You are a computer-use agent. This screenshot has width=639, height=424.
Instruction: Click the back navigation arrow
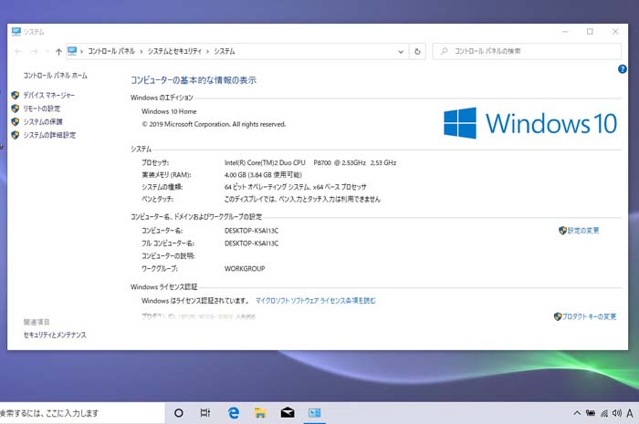[x=18, y=52]
